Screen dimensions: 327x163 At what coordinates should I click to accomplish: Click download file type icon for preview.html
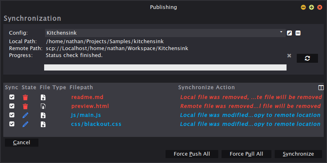[x=43, y=106]
